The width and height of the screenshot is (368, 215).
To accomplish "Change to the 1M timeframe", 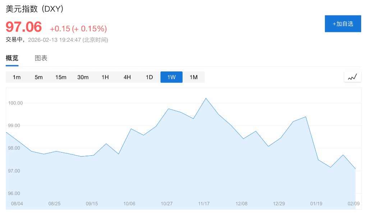I will [194, 77].
